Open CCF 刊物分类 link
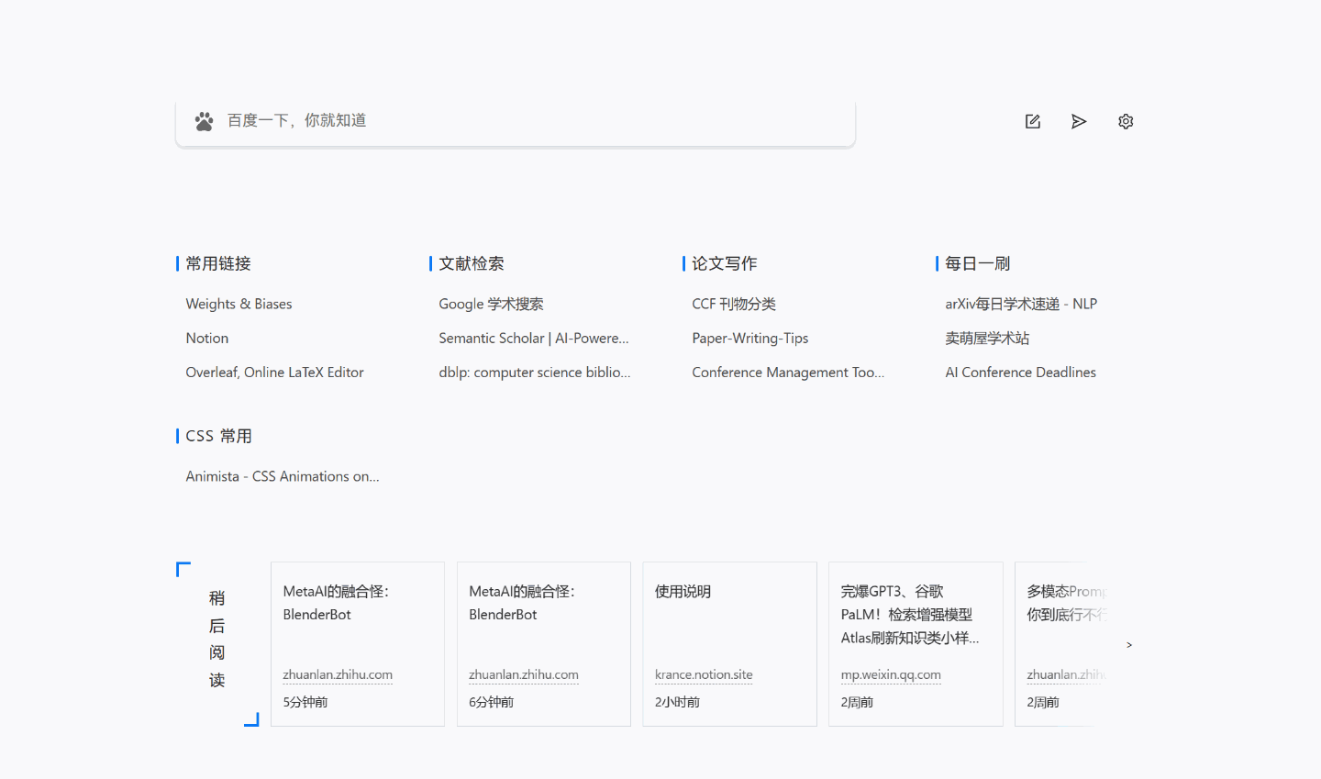This screenshot has width=1321, height=779. [x=734, y=304]
